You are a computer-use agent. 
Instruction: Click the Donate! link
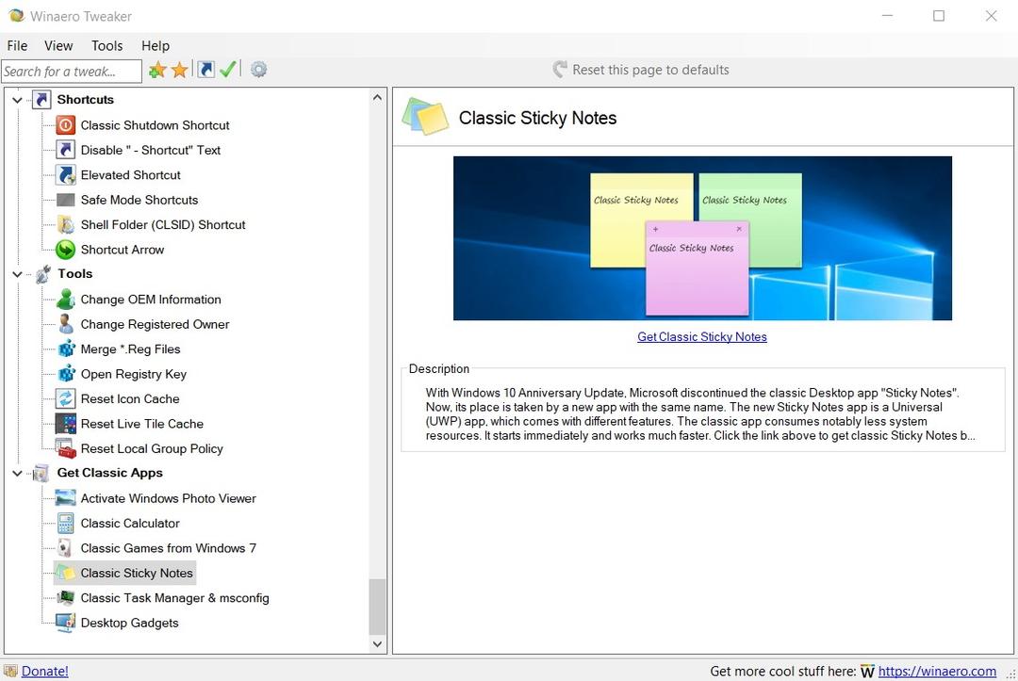(44, 672)
